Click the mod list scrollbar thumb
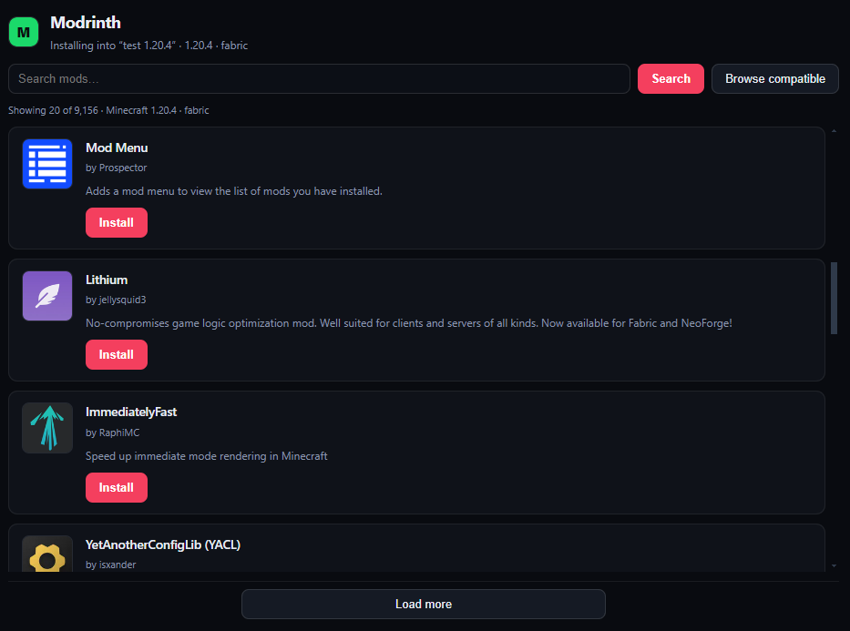This screenshot has height=631, width=850. click(834, 298)
